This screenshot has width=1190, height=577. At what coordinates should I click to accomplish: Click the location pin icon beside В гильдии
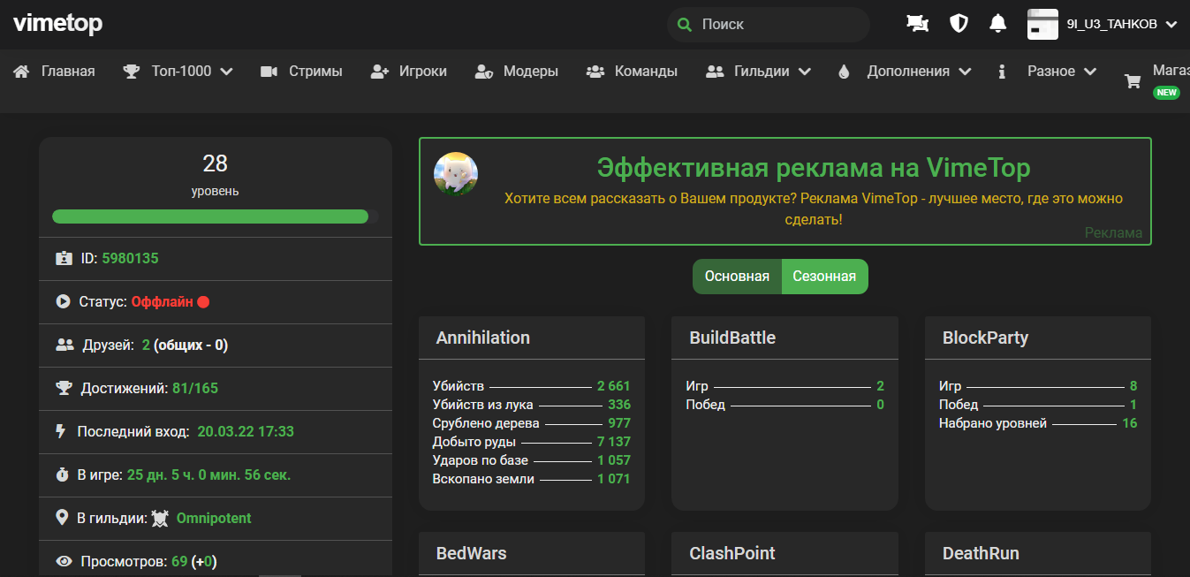(x=62, y=518)
